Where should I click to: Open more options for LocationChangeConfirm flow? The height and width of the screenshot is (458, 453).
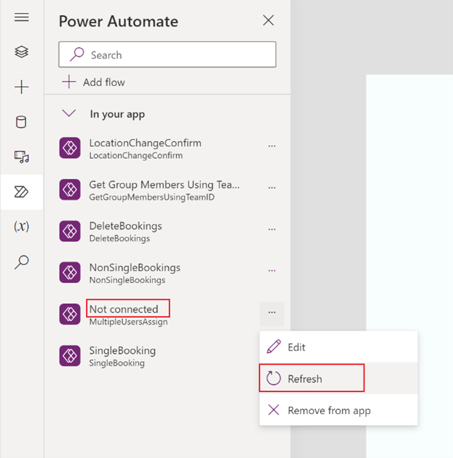click(x=271, y=146)
